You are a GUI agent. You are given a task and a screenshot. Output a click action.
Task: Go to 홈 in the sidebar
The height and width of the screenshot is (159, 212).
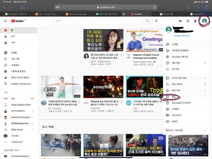coord(19,30)
